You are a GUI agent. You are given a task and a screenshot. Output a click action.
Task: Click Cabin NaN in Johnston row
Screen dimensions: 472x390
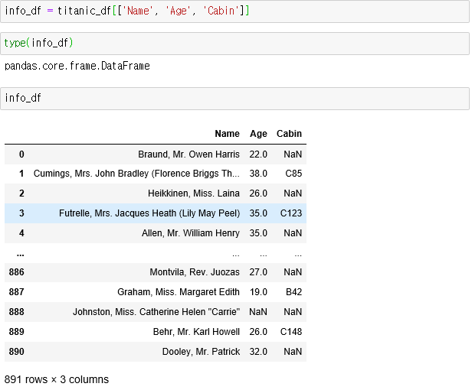point(293,311)
